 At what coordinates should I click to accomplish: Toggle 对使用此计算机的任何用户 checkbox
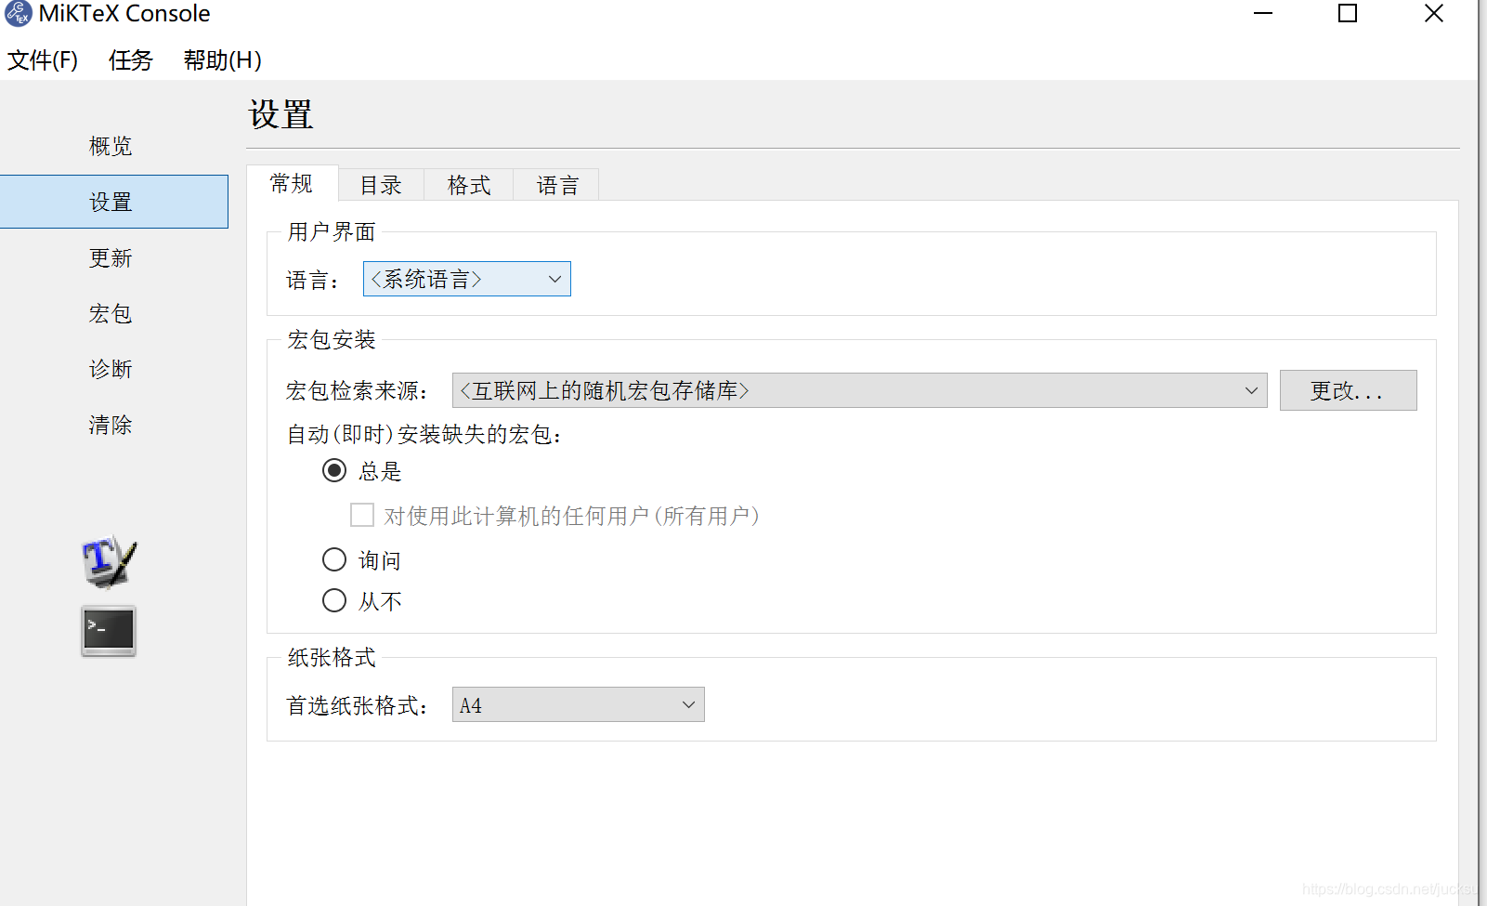click(362, 515)
